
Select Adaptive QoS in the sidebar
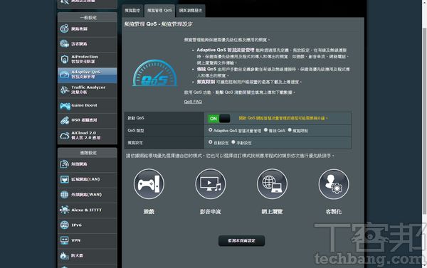88,75
